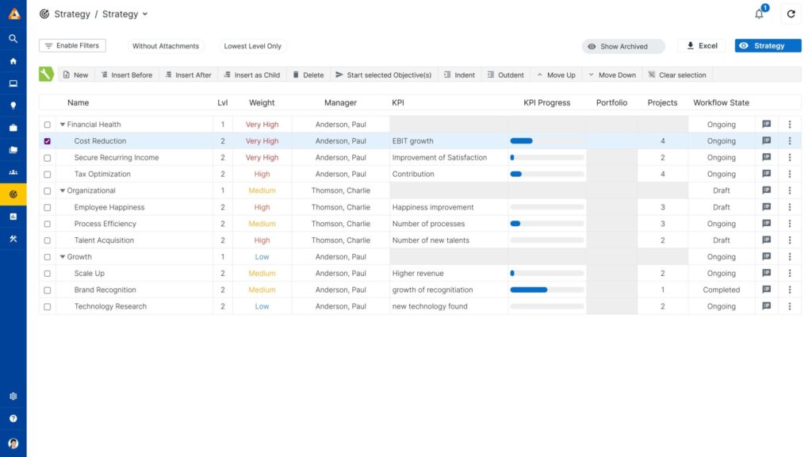Image resolution: width=812 pixels, height=457 pixels.
Task: Click Start selected Objective(s)
Action: [384, 75]
